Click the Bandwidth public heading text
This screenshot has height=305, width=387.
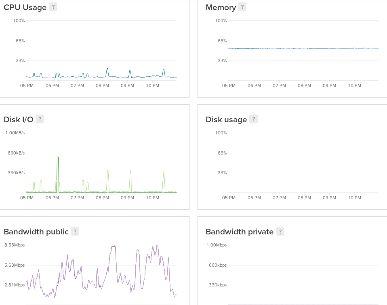(x=36, y=232)
